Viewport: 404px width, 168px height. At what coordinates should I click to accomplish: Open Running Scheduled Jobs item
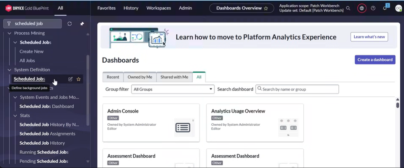click(x=44, y=152)
